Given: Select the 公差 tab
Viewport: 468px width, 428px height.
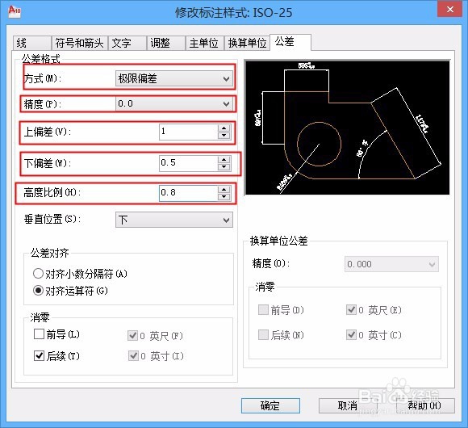Looking at the screenshot, I should (x=290, y=42).
